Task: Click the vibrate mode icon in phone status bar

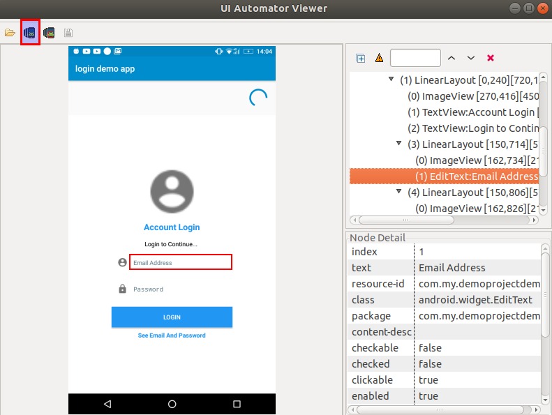Action: coord(219,52)
